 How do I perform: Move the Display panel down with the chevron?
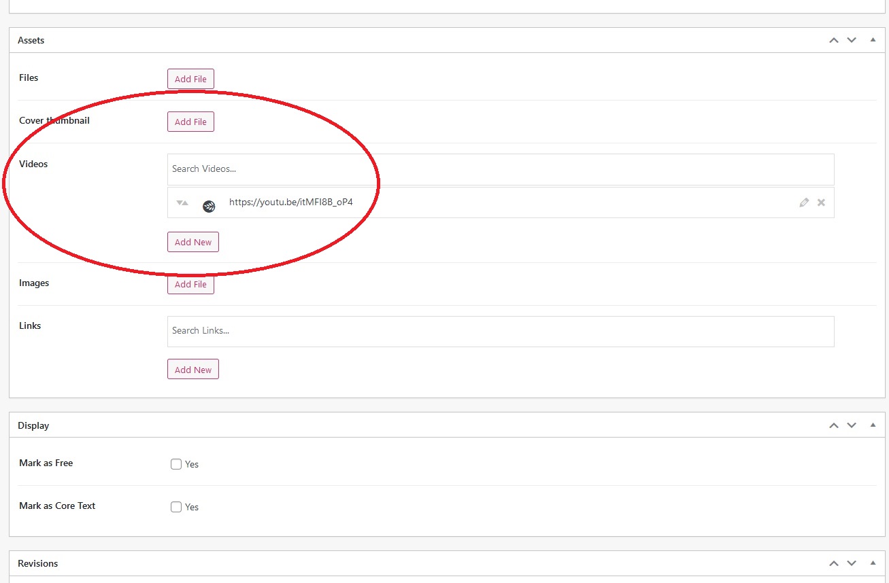[851, 425]
